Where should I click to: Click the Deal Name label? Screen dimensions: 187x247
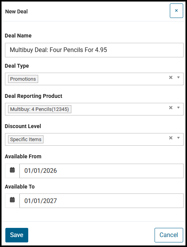(18, 36)
